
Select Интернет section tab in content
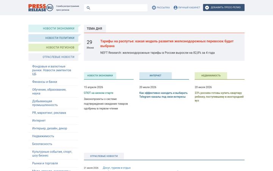click(155, 76)
